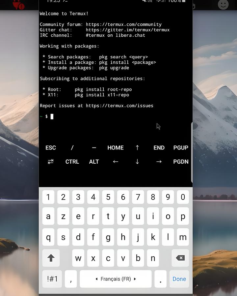The height and width of the screenshot is (296, 237).
Task: Toggle the CTRL modifier key
Action: coord(72,162)
